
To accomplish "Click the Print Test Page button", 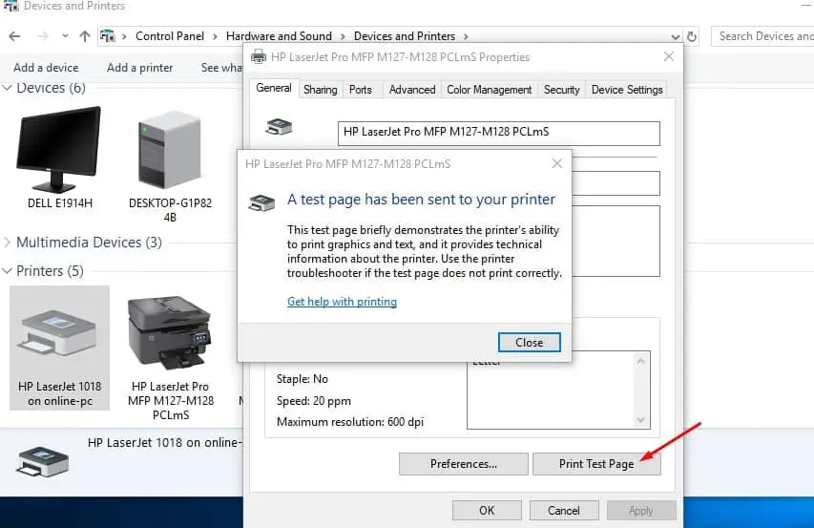I will tap(596, 464).
